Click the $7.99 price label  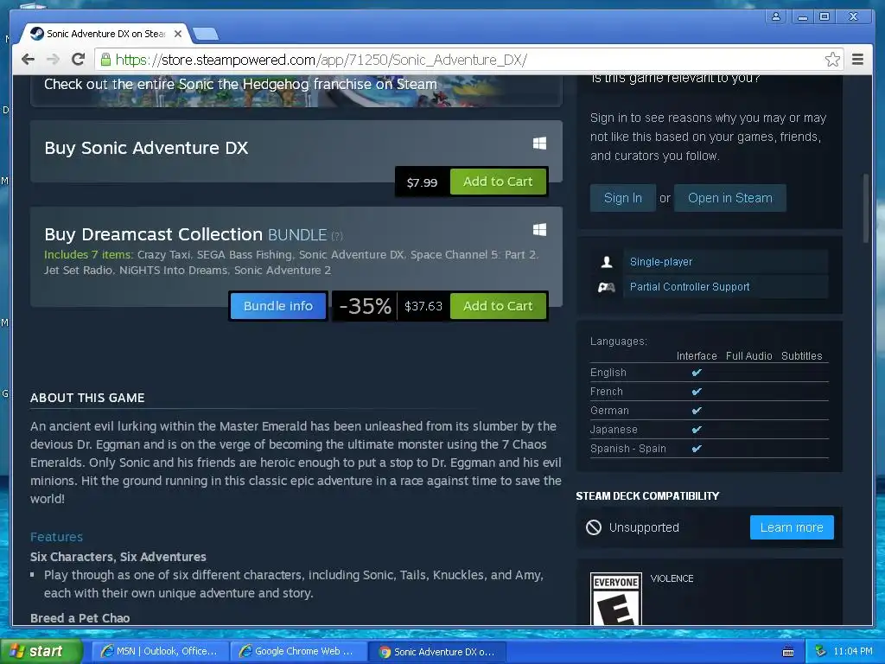point(422,182)
